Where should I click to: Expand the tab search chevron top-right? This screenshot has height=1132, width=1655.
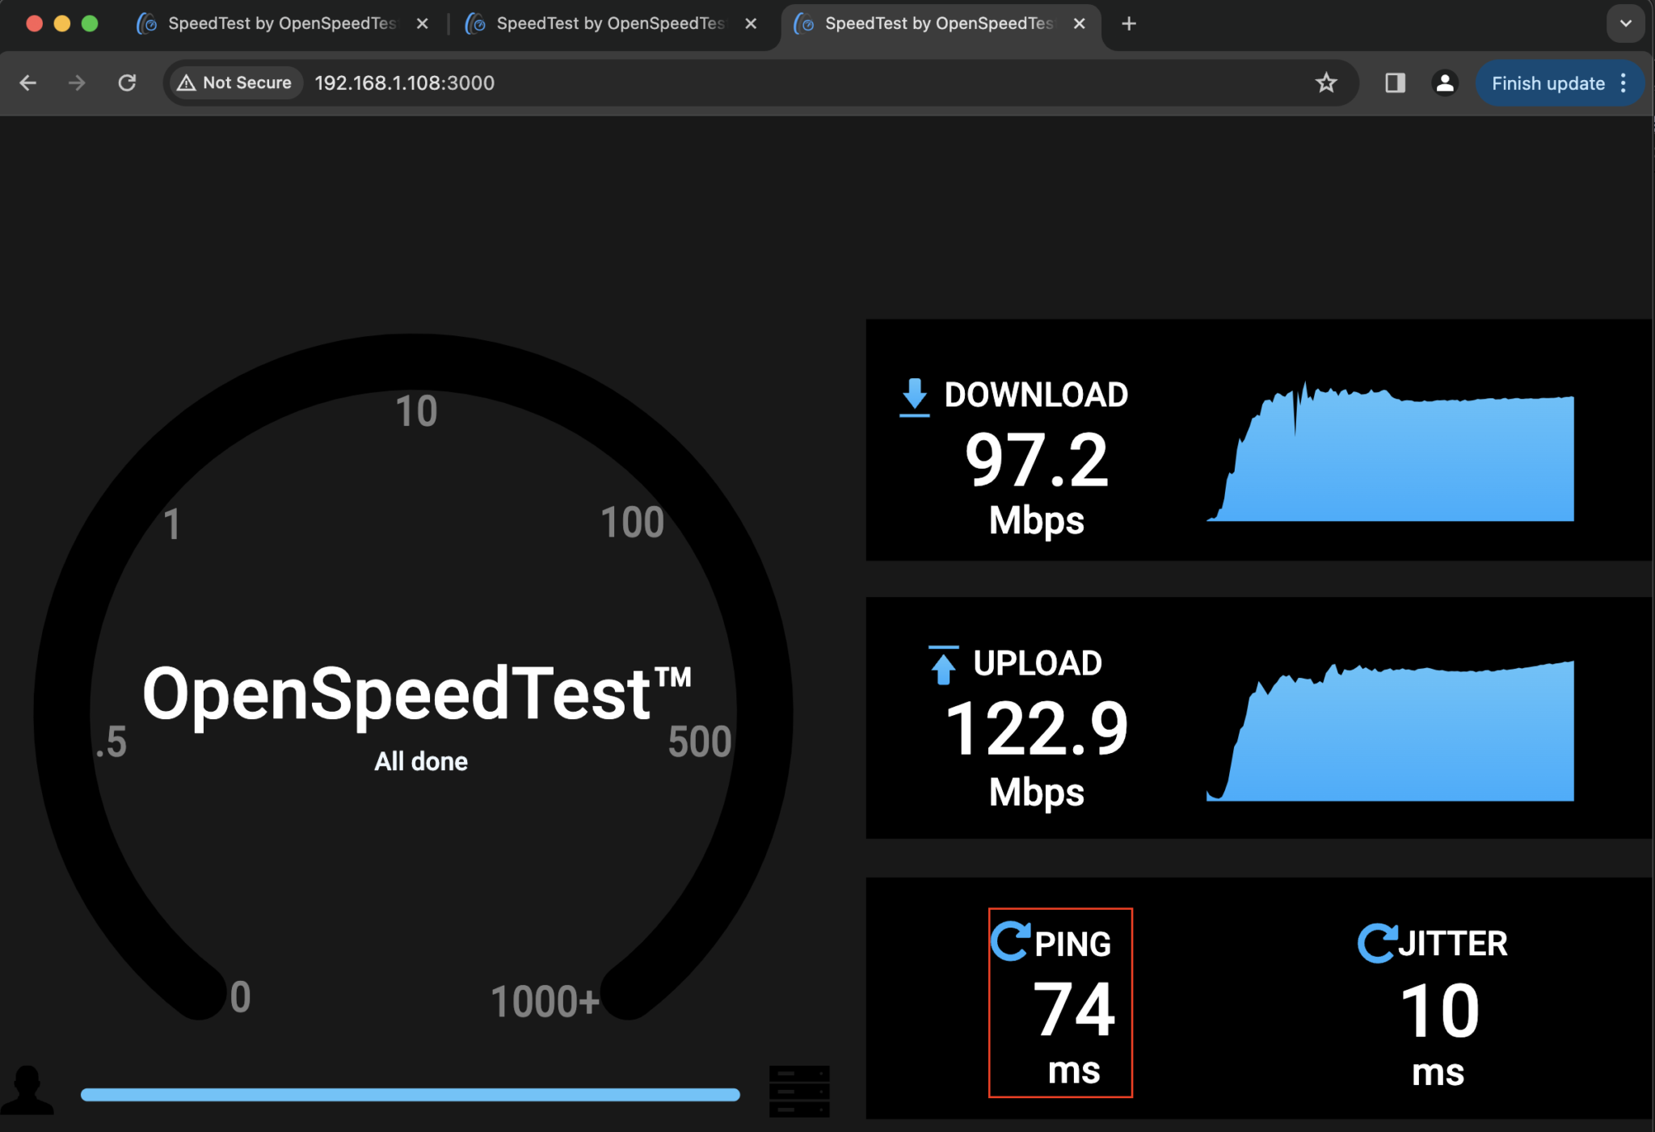[1625, 23]
